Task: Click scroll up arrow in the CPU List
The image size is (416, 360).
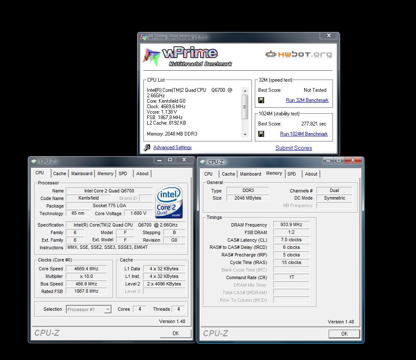Action: tap(245, 91)
